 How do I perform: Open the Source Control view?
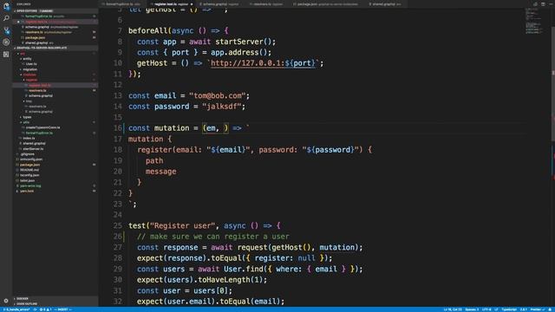click(6, 30)
